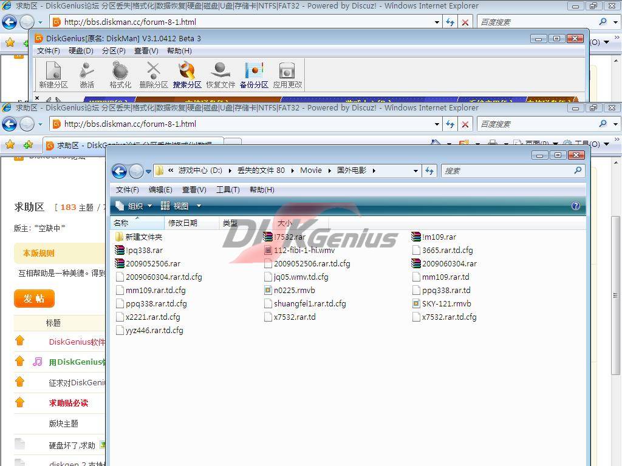Launch 搜索分区 (search partition) in DiskGenius
Screen dimensions: 622x466
coord(187,75)
